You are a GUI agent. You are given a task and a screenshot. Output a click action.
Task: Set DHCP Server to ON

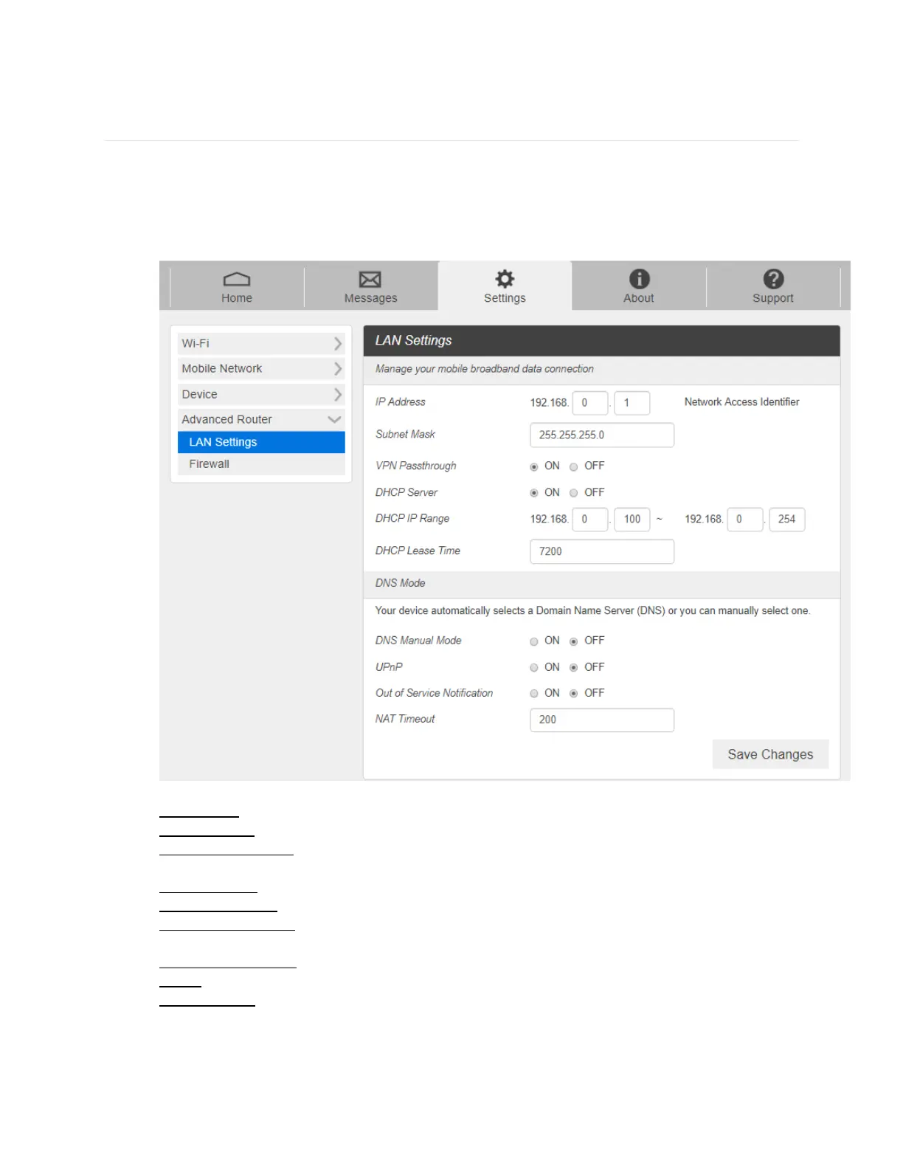coord(534,493)
